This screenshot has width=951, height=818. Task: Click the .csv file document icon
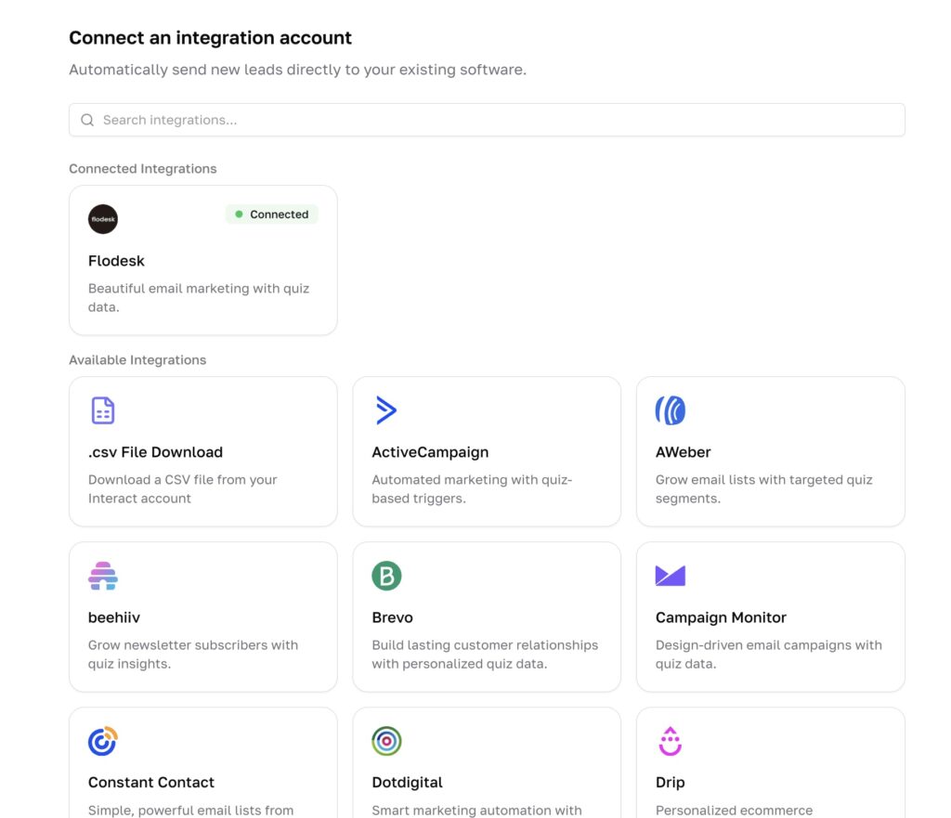pyautogui.click(x=103, y=410)
